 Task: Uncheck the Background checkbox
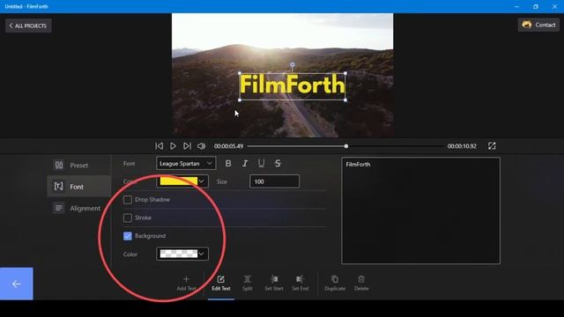coord(127,236)
